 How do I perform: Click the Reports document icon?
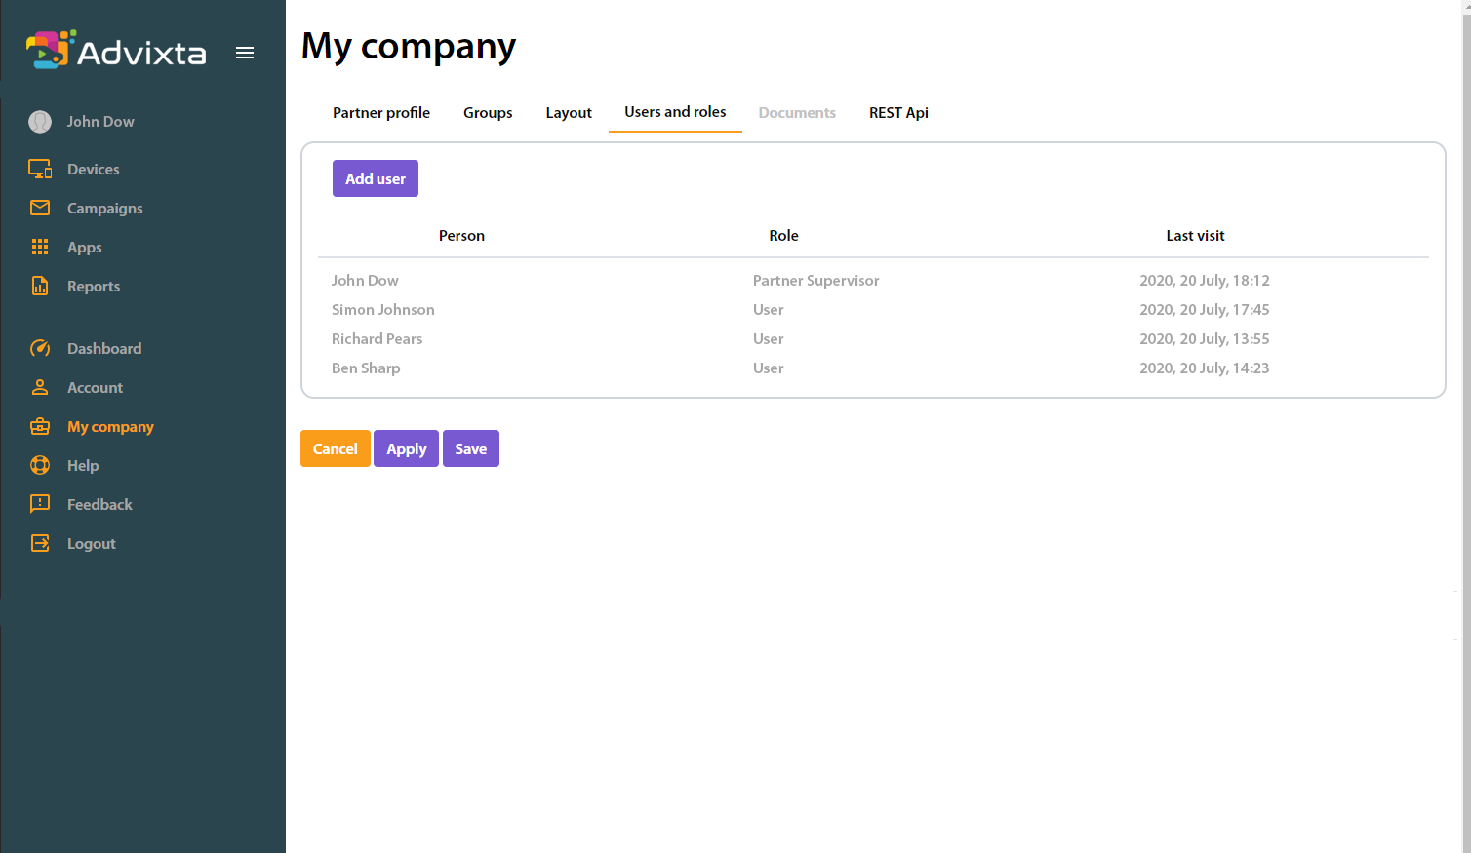click(x=40, y=286)
